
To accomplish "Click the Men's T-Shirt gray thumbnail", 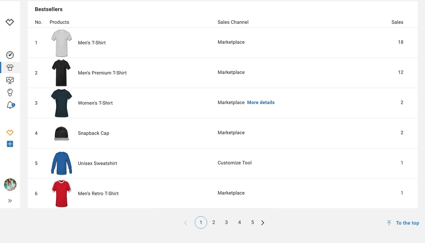I will [x=62, y=43].
